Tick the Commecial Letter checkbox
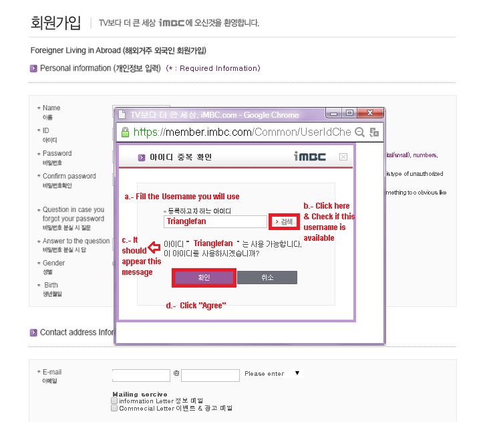 click(x=114, y=407)
